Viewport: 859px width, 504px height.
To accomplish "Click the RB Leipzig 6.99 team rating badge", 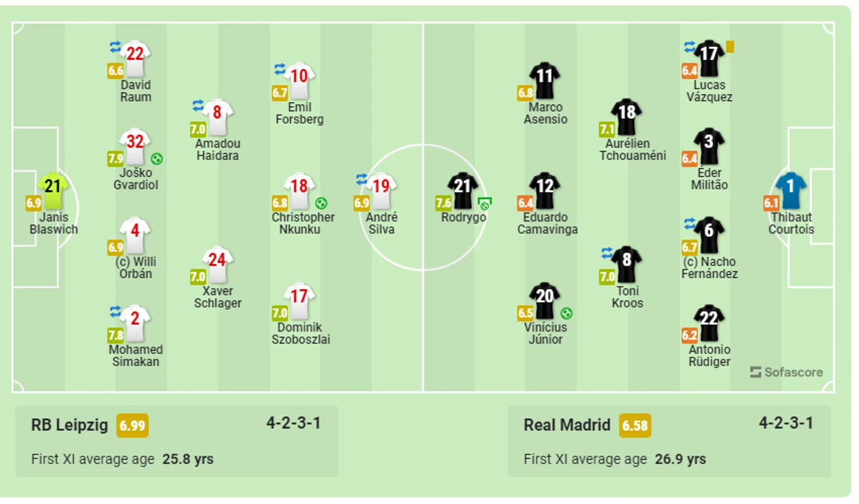I will (132, 426).
